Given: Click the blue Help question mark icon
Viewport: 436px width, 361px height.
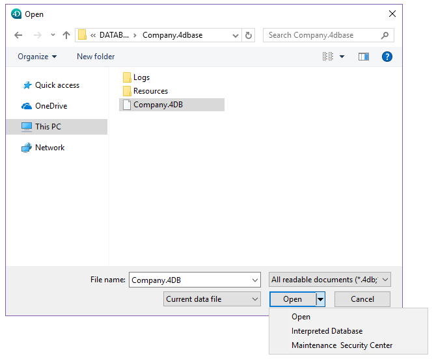Looking at the screenshot, I should pos(387,57).
